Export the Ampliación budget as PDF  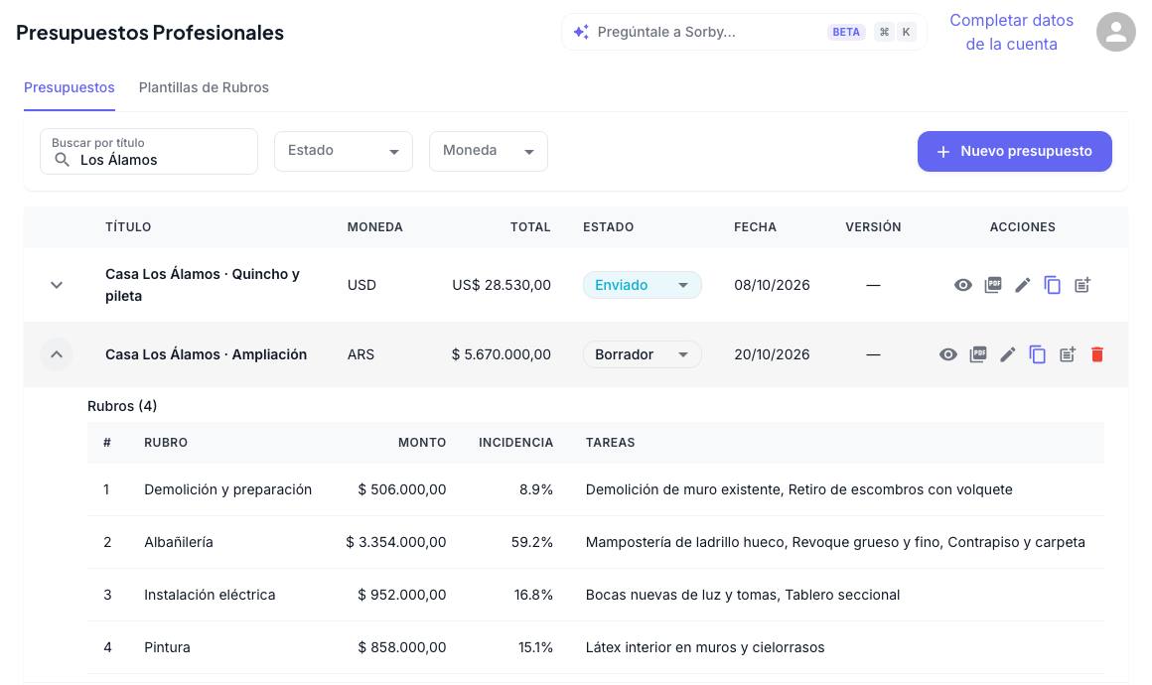(x=978, y=354)
